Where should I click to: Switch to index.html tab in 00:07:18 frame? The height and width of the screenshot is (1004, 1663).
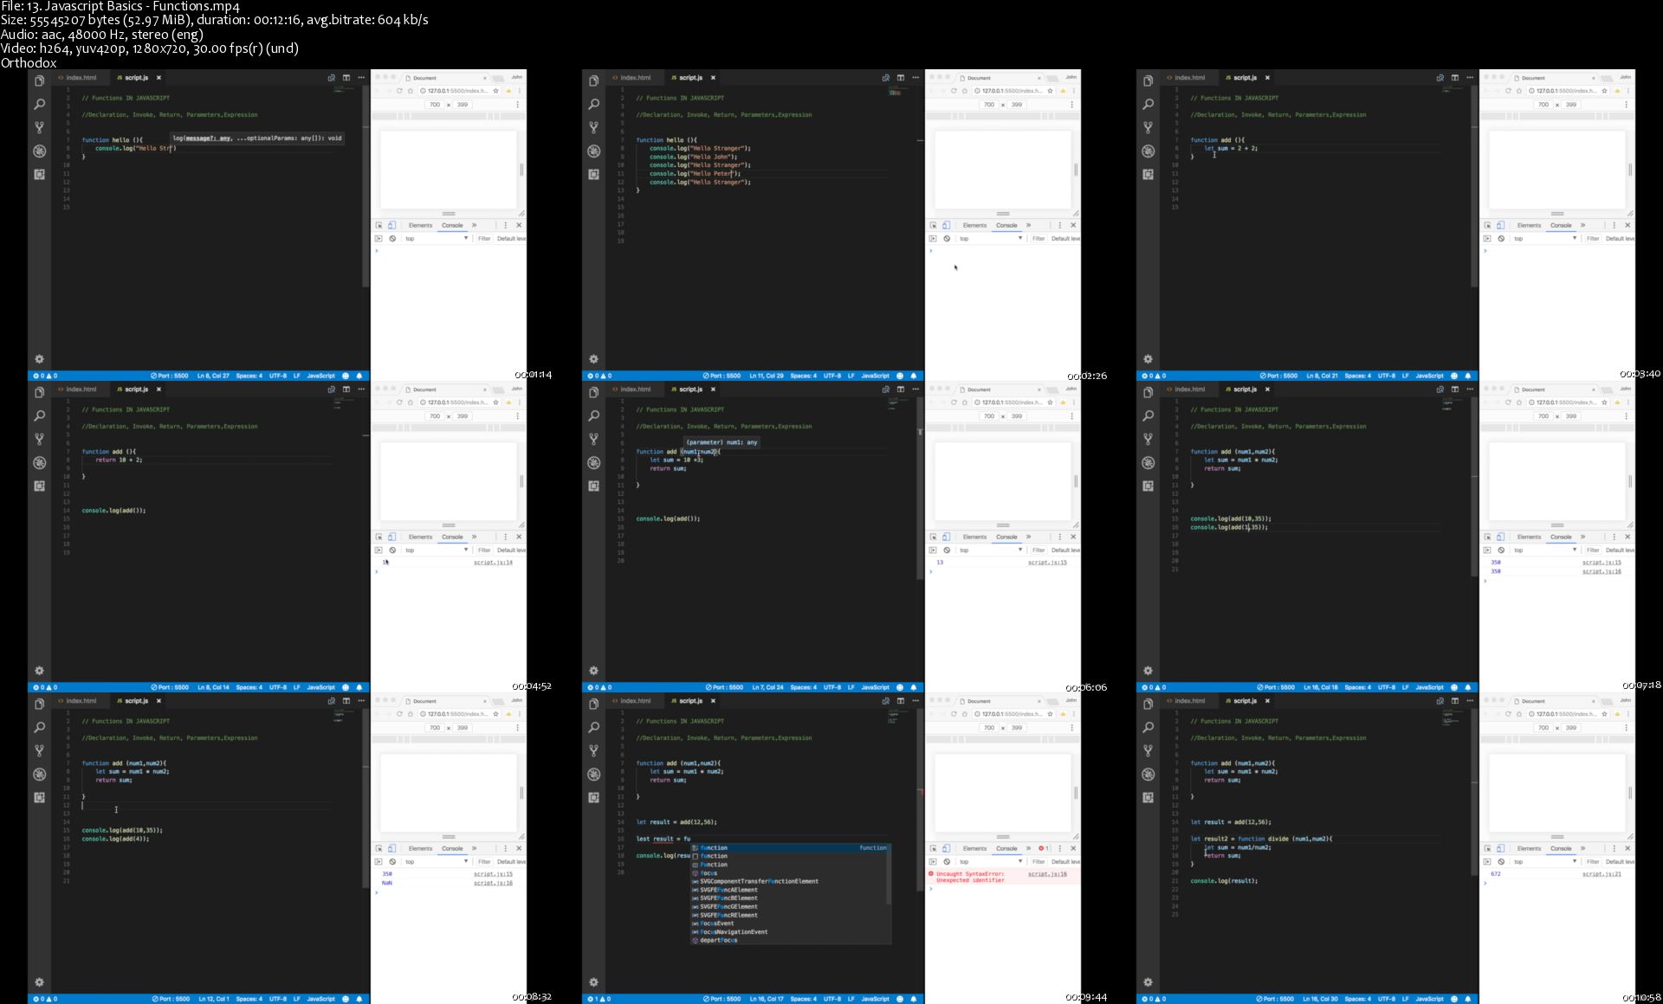tap(1189, 389)
